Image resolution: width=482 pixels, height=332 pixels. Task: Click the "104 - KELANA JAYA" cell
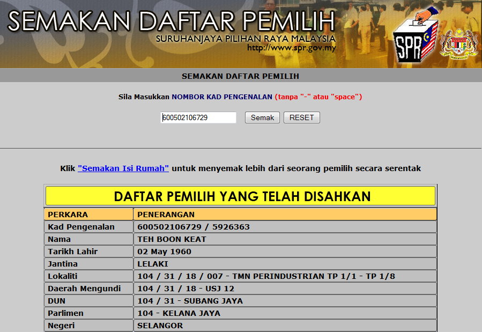point(285,313)
